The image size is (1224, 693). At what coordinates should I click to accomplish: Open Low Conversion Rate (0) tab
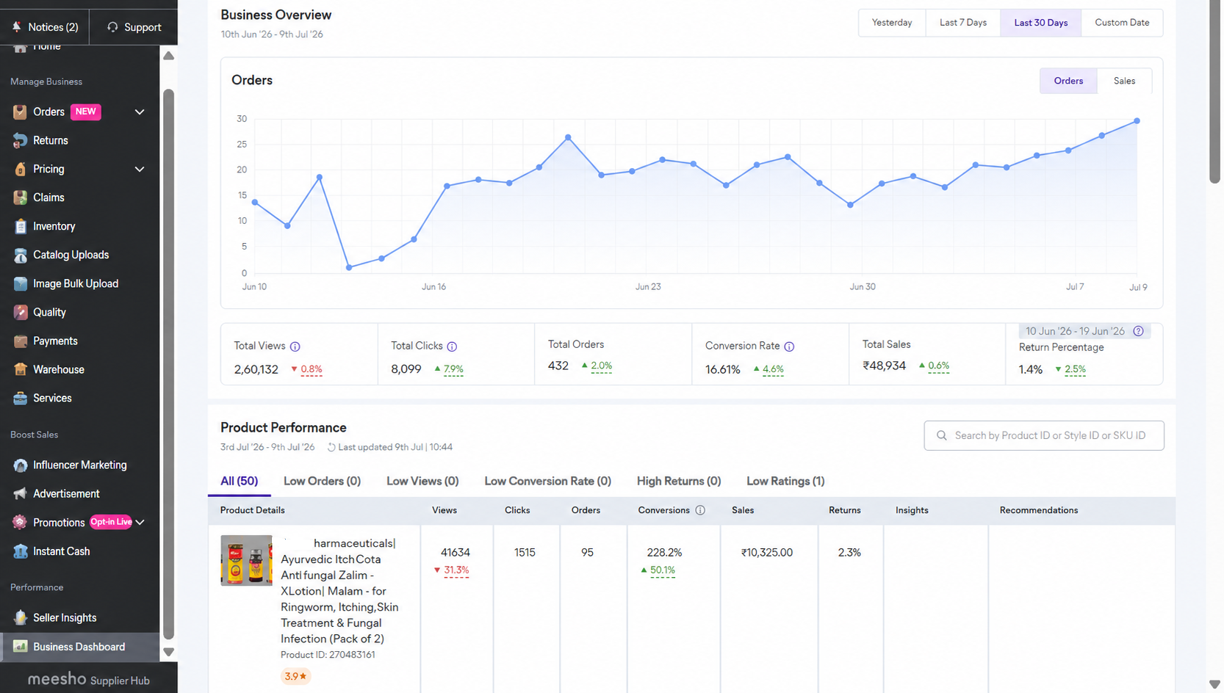(548, 482)
